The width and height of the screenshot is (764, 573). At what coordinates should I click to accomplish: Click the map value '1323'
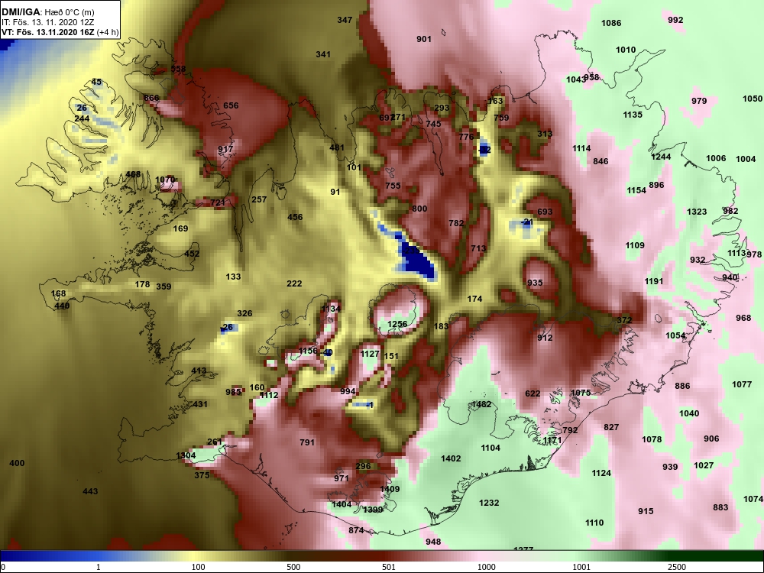[x=697, y=212]
